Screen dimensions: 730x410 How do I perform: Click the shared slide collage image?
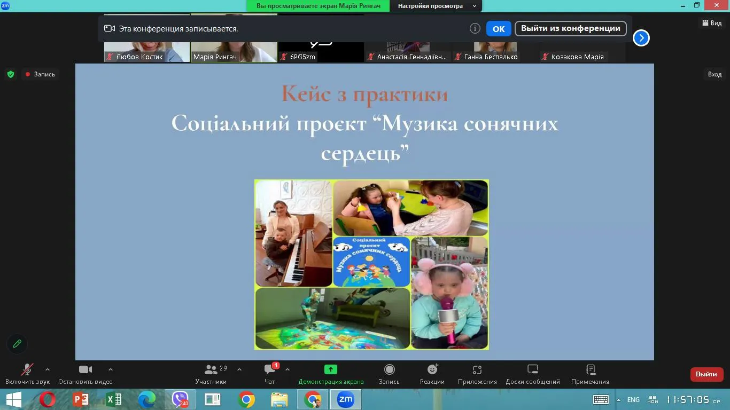pyautogui.click(x=371, y=264)
